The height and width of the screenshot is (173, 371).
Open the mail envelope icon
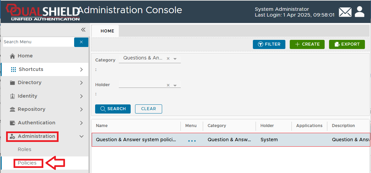(345, 12)
